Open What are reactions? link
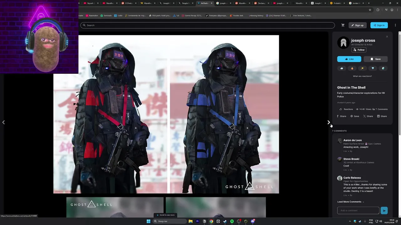 coord(362,76)
